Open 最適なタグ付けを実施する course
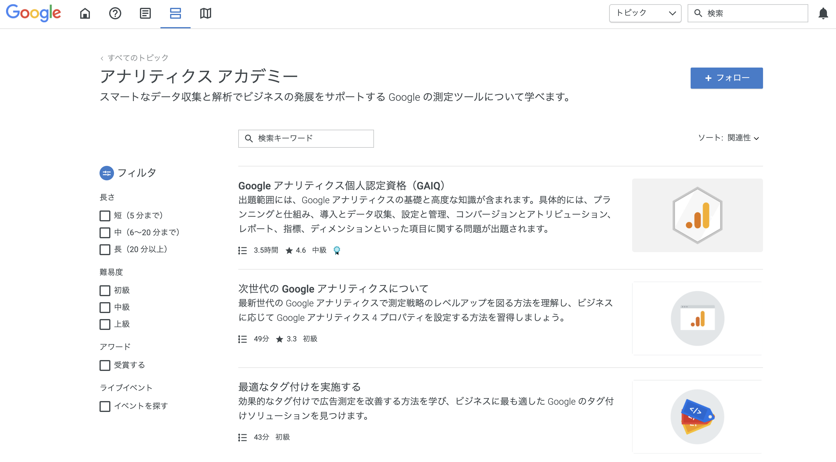This screenshot has height=462, width=836. point(299,387)
